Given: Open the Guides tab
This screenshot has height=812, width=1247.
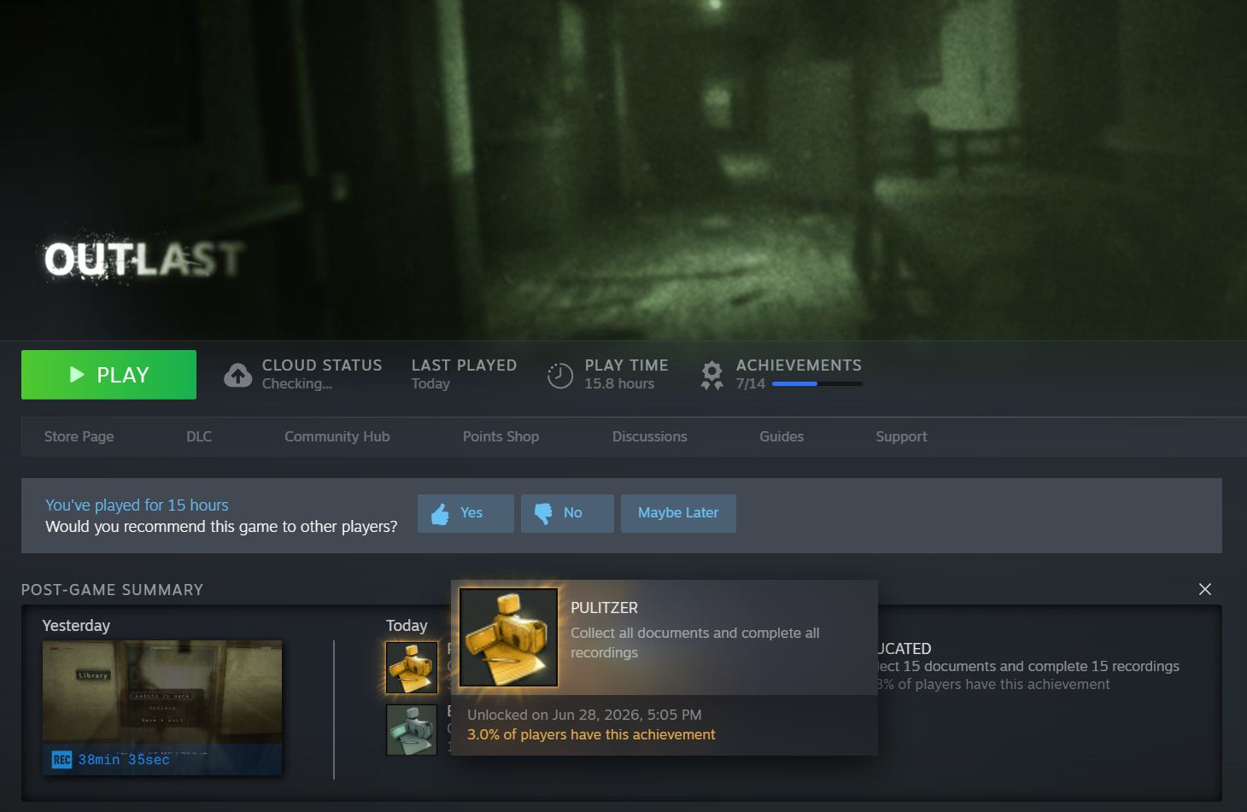Looking at the screenshot, I should click(782, 436).
